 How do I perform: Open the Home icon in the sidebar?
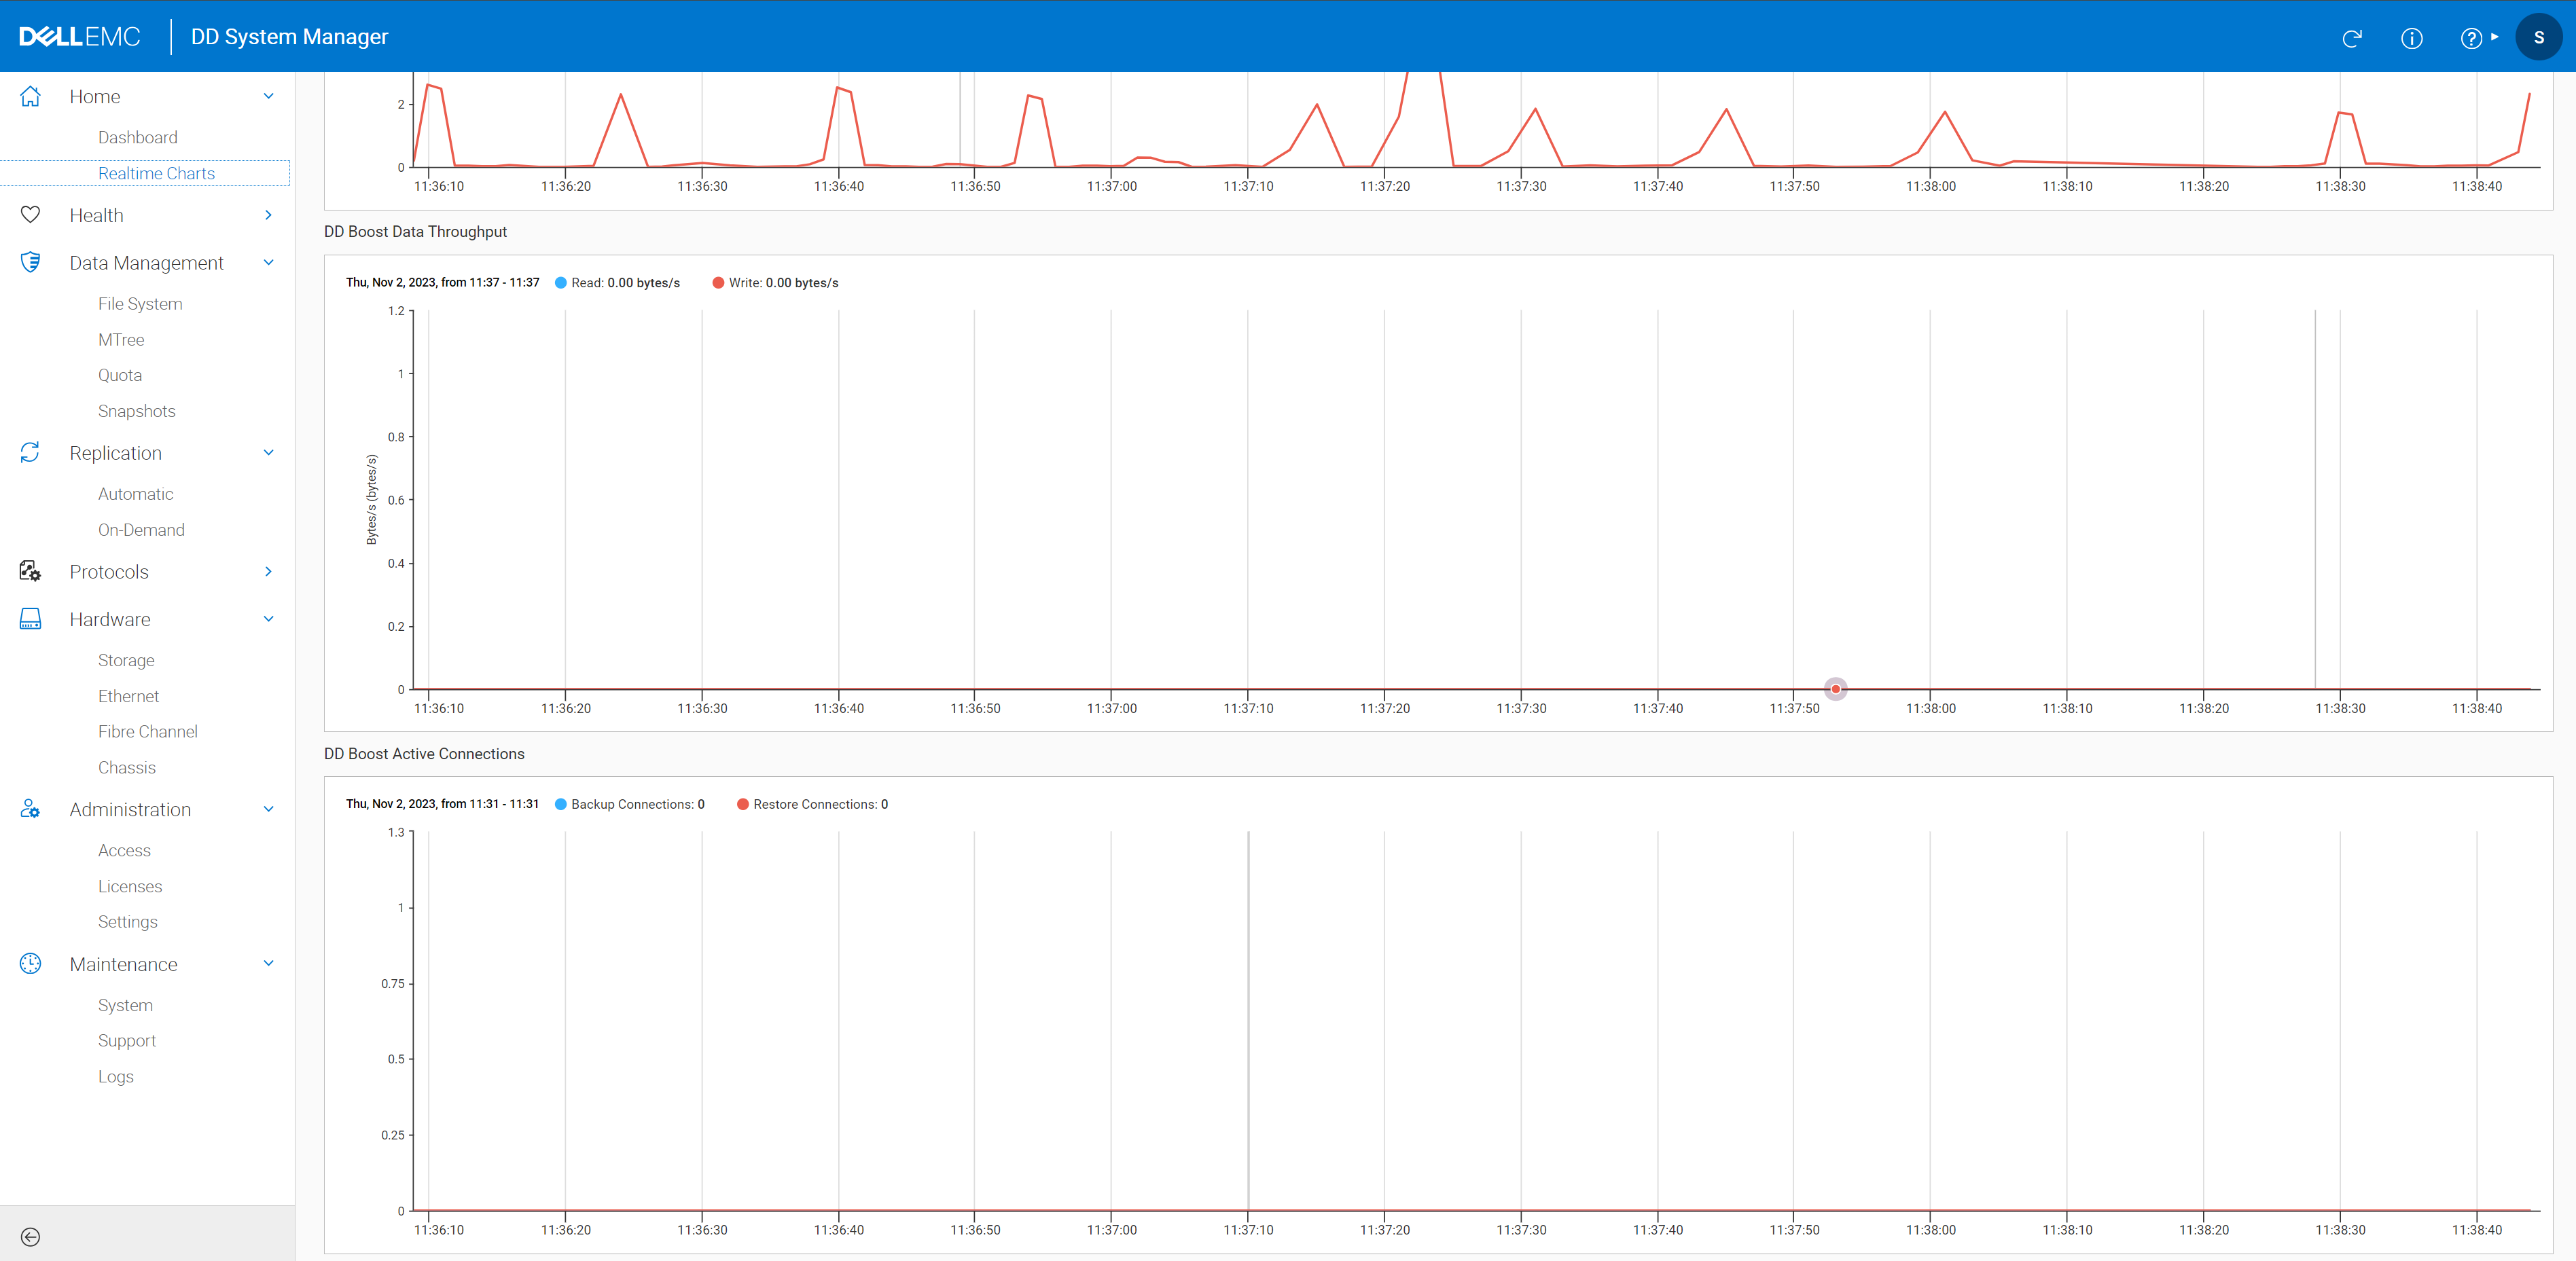[30, 96]
